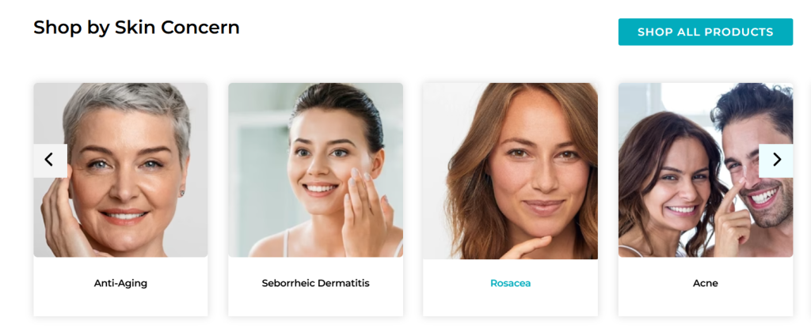Select the Acne photo of smiling couple

706,170
